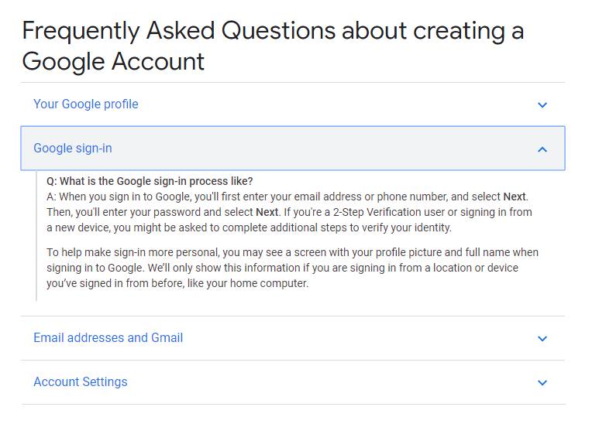Open the Your Google profile section
The image size is (606, 424).
pyautogui.click(x=293, y=104)
